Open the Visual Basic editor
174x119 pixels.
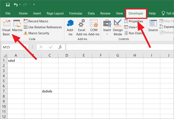pyautogui.click(x=6, y=28)
